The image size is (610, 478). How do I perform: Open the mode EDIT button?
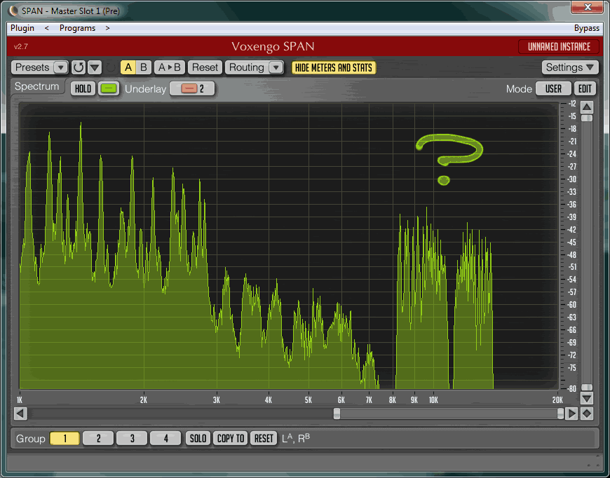[585, 89]
